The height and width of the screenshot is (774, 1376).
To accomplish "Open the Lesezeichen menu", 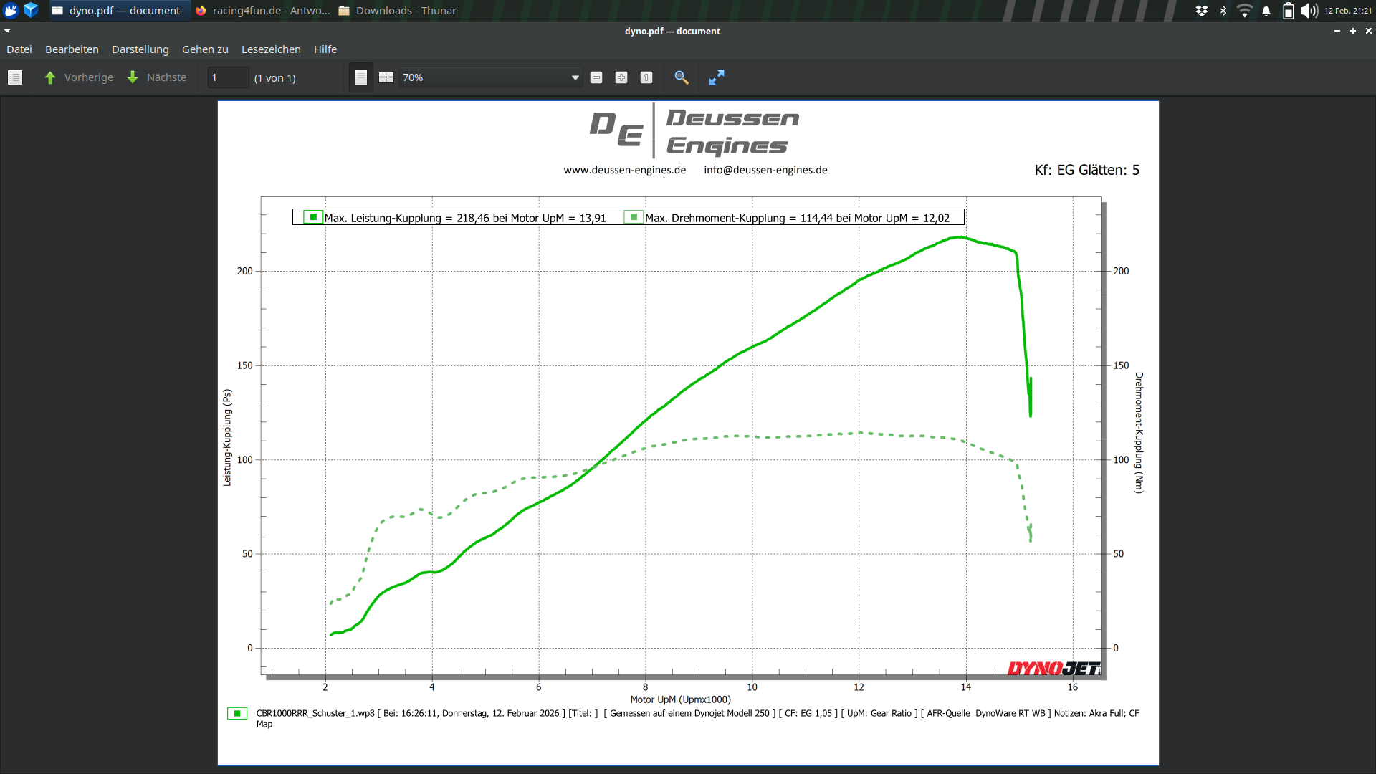I will (x=271, y=49).
